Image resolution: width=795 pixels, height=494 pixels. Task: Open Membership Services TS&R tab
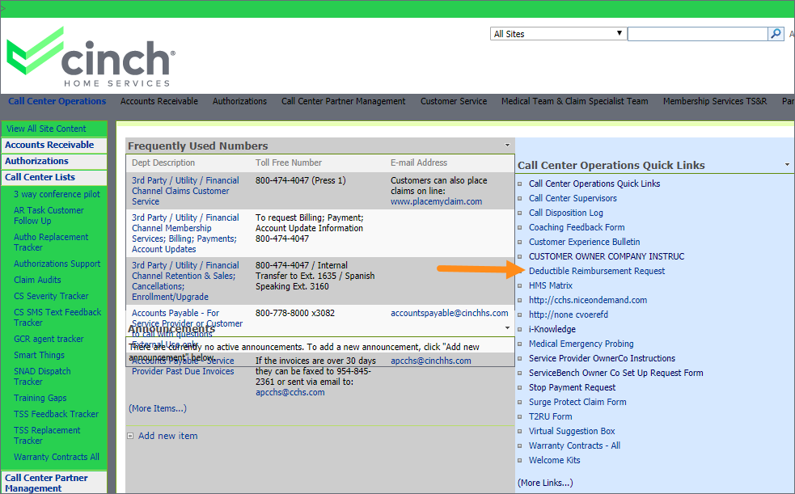click(x=714, y=101)
